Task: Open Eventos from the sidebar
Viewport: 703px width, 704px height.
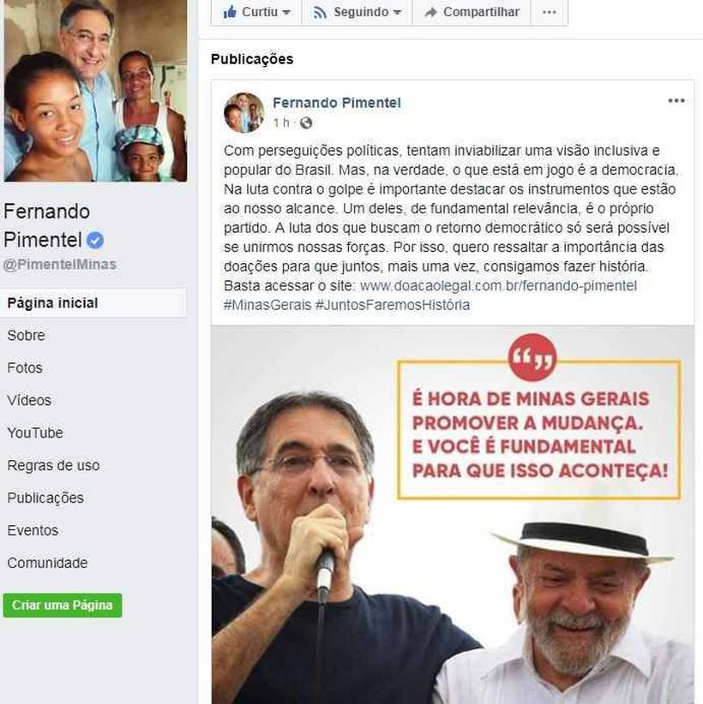Action: click(33, 530)
